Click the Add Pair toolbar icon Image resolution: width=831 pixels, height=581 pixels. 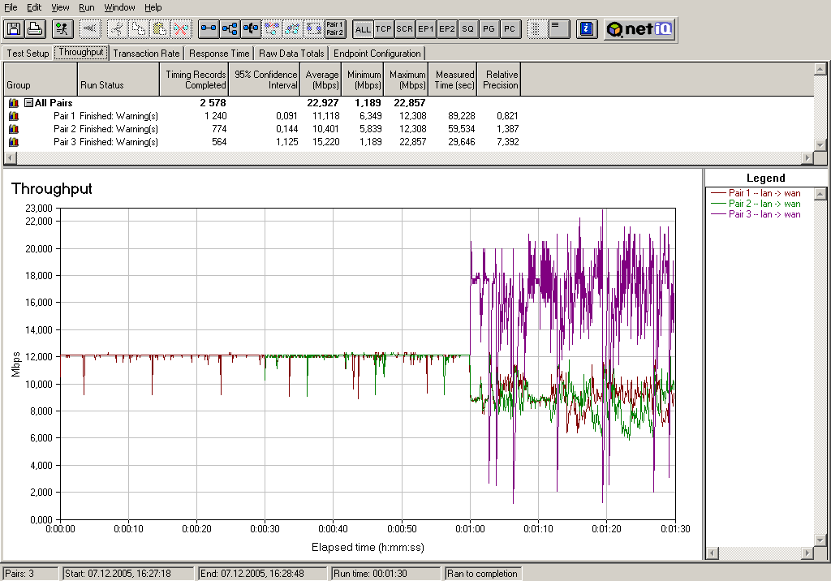[209, 29]
